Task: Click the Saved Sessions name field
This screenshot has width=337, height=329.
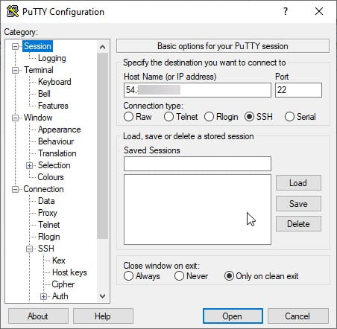Action: click(x=198, y=164)
